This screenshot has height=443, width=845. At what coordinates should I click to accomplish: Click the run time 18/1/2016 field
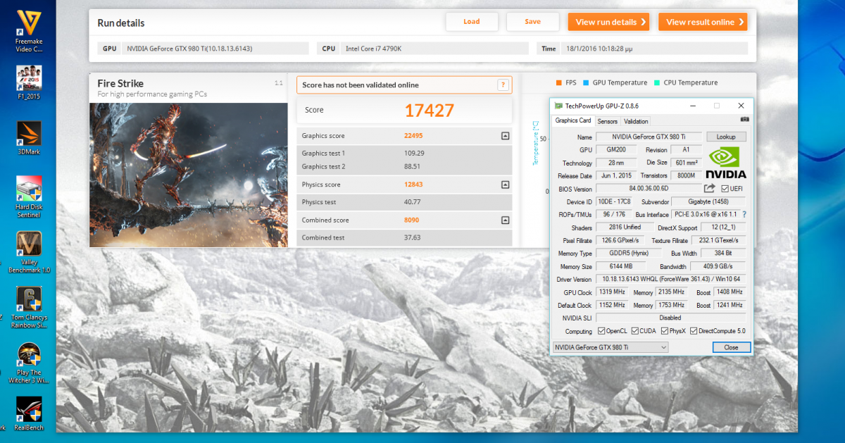(655, 49)
